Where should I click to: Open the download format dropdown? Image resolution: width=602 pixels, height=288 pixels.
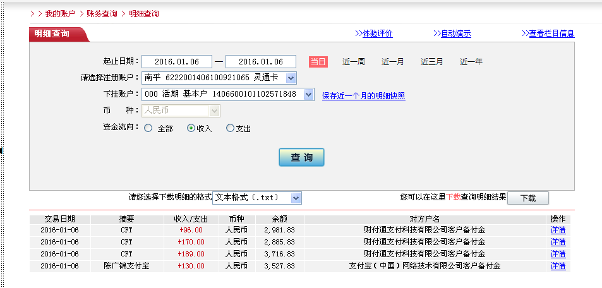[x=296, y=198]
